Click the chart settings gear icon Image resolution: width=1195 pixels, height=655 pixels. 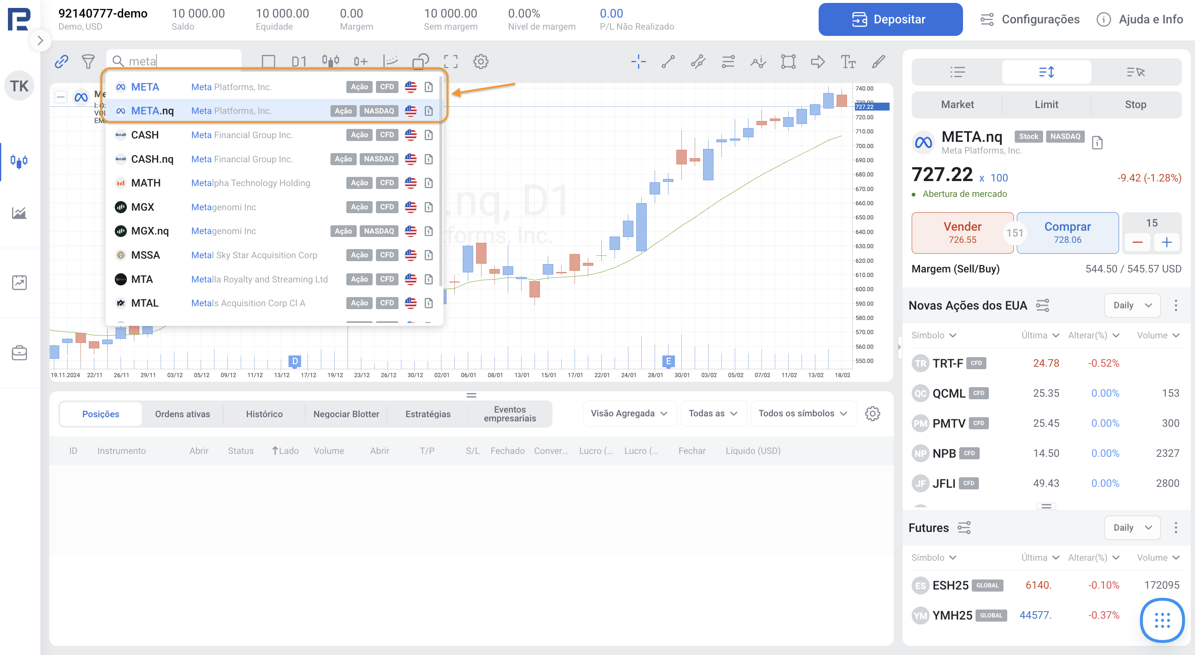tap(481, 62)
